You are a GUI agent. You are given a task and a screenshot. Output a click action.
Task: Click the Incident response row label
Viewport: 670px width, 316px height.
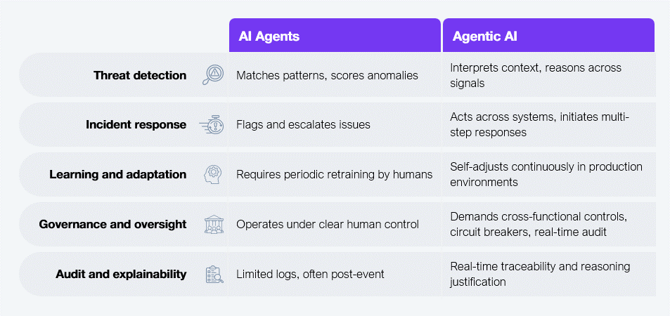tap(136, 125)
